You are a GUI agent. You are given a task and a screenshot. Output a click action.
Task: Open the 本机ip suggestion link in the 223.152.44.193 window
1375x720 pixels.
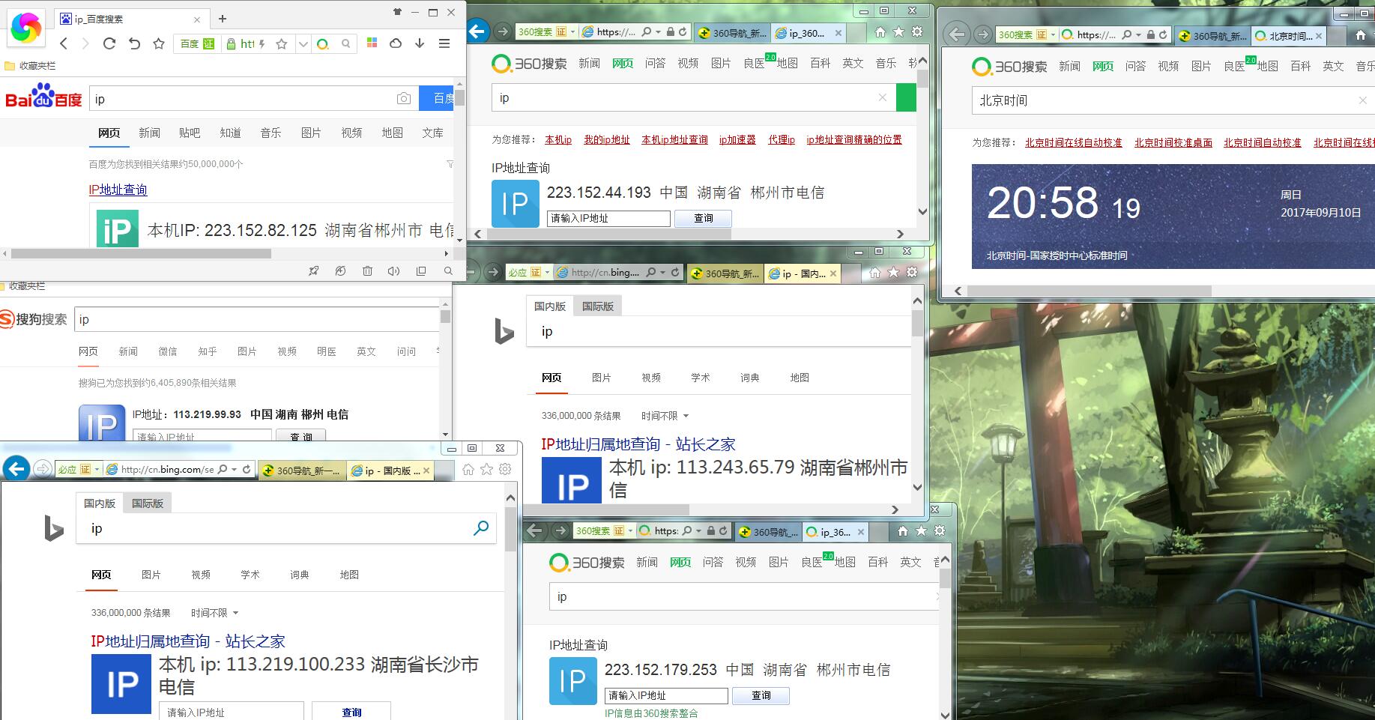(558, 139)
